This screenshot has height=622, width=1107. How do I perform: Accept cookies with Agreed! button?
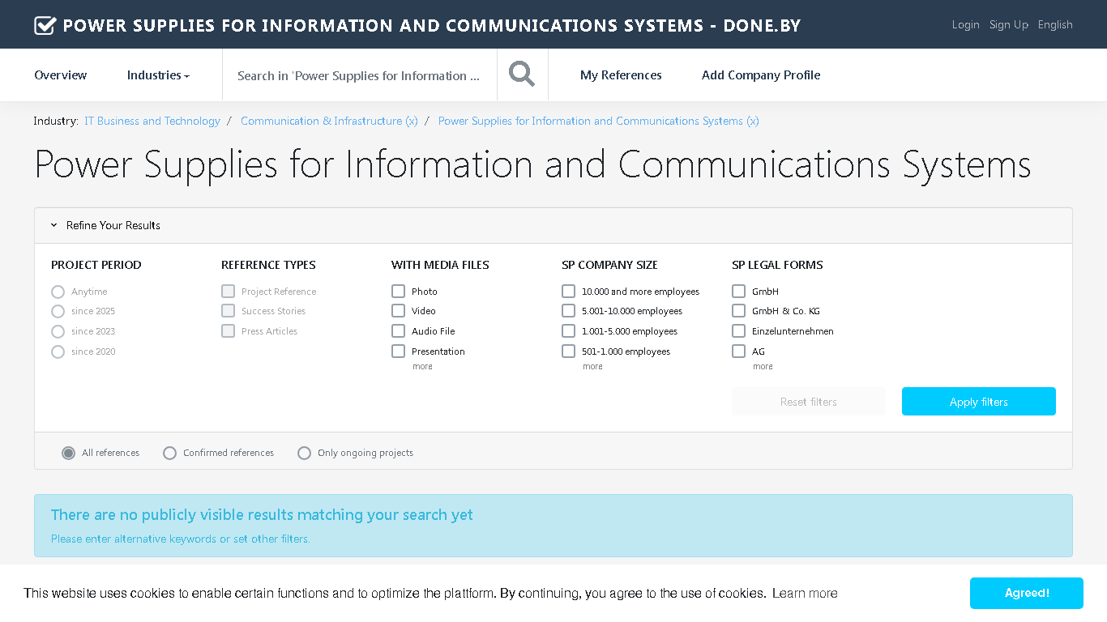[x=1027, y=593]
